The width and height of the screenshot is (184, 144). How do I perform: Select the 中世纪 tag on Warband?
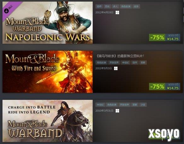[100, 105]
